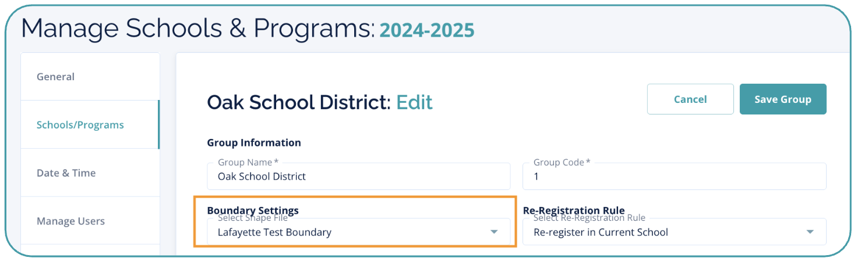Click the arrow icon next to Re-register in Current School

(x=810, y=232)
